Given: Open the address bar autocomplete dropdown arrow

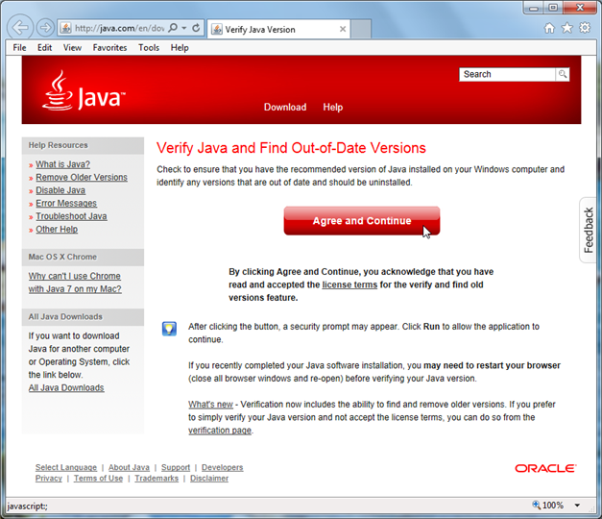Looking at the screenshot, I should click(x=184, y=28).
